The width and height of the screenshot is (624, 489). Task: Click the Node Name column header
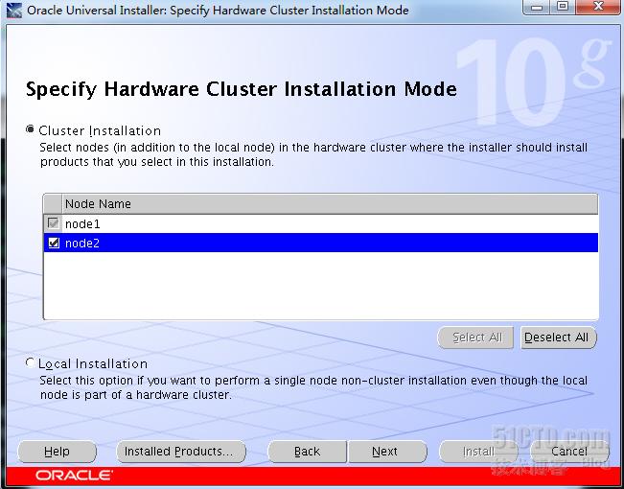(x=330, y=204)
